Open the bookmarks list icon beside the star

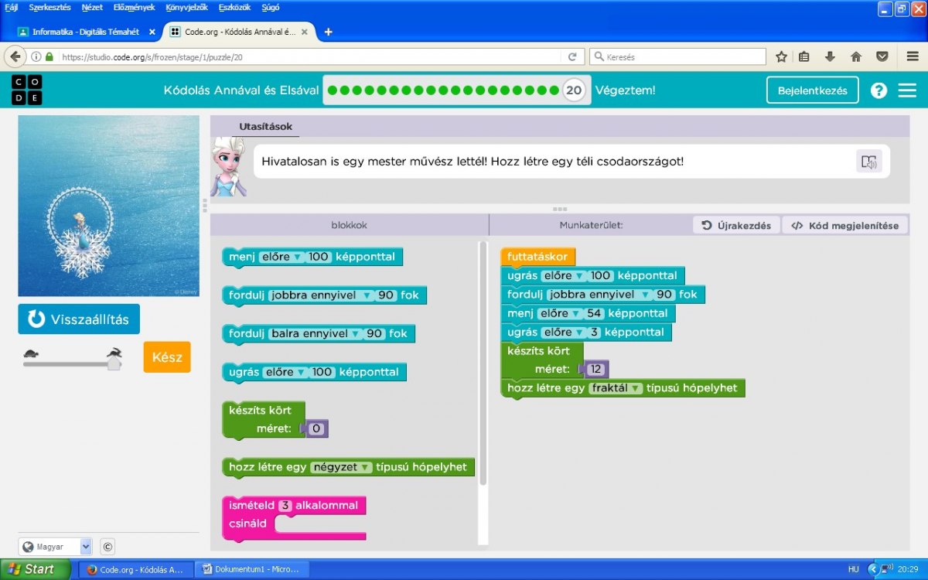(x=804, y=56)
